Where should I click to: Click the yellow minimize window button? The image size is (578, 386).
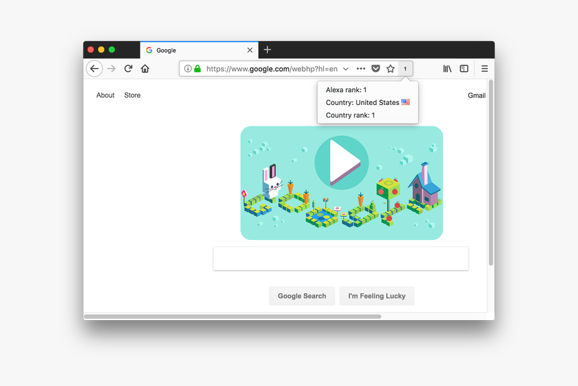tap(101, 49)
